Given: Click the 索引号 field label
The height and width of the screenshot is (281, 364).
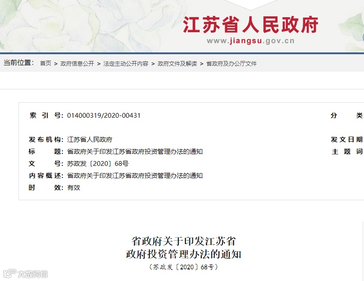Looking at the screenshot, I should coord(46,116).
